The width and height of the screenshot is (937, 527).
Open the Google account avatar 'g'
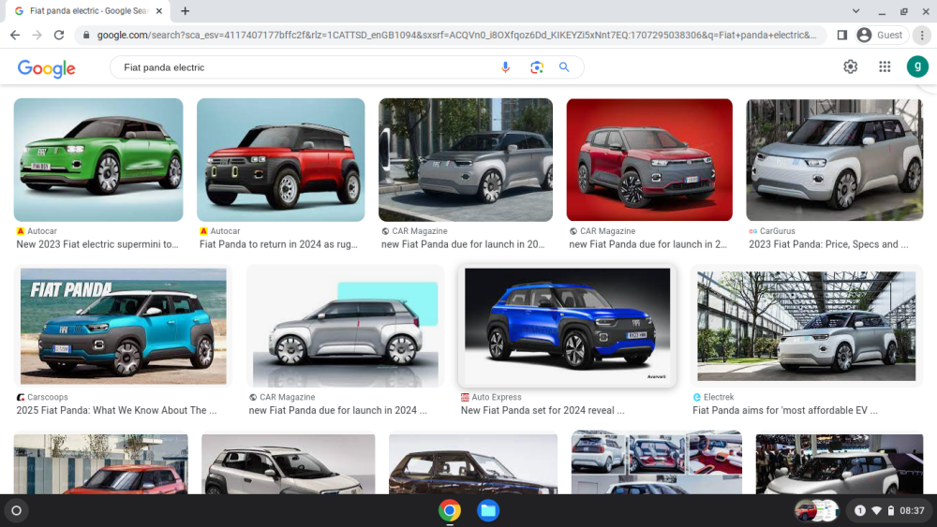[x=917, y=66]
